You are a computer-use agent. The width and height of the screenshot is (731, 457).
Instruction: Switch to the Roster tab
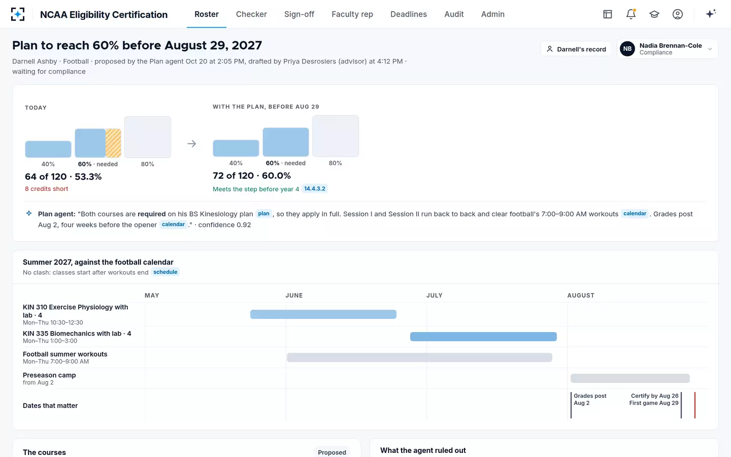click(207, 14)
